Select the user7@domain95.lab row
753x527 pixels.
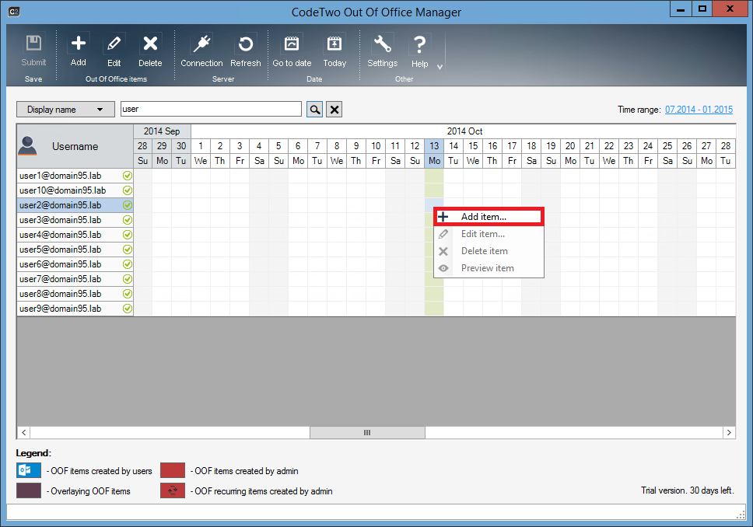point(75,279)
